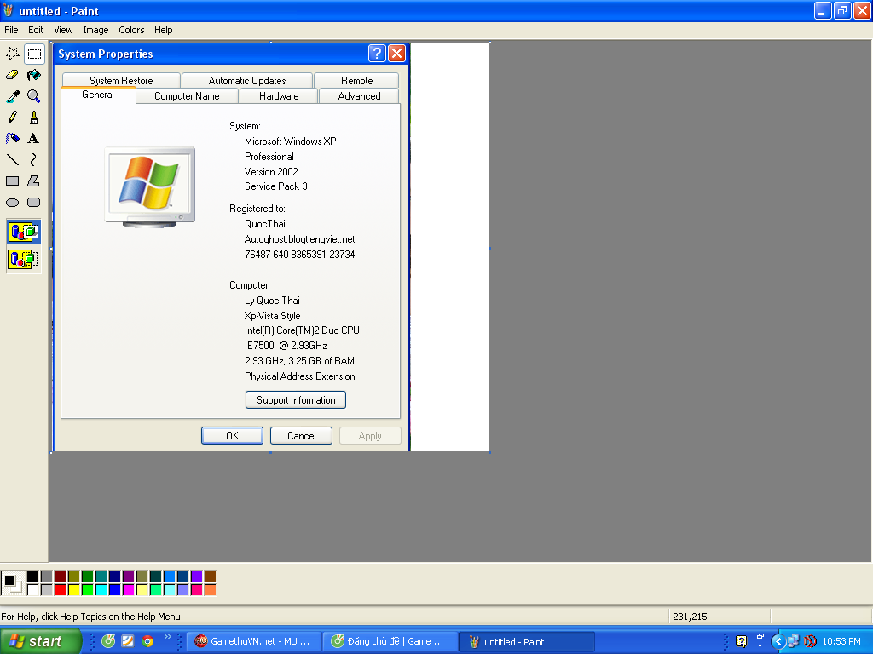Pick the black color from the palette
This screenshot has height=654, width=873.
click(33, 577)
